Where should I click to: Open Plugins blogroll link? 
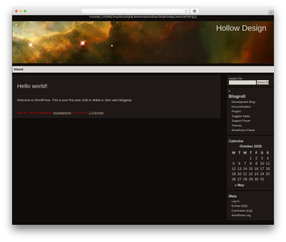click(236, 112)
